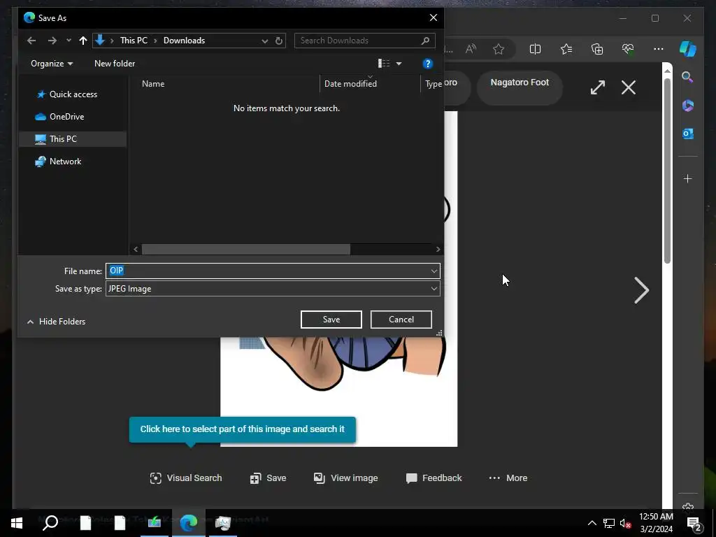Expand address bar history dropdown
This screenshot has height=537, width=716.
click(x=264, y=41)
